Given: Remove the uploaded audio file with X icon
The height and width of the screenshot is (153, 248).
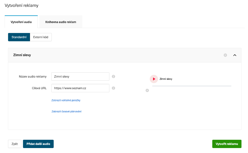Looking at the screenshot, I should coord(147,90).
